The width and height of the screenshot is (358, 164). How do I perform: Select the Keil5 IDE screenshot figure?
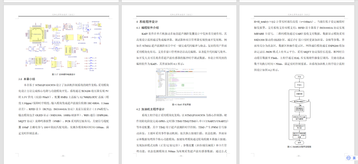(181, 85)
